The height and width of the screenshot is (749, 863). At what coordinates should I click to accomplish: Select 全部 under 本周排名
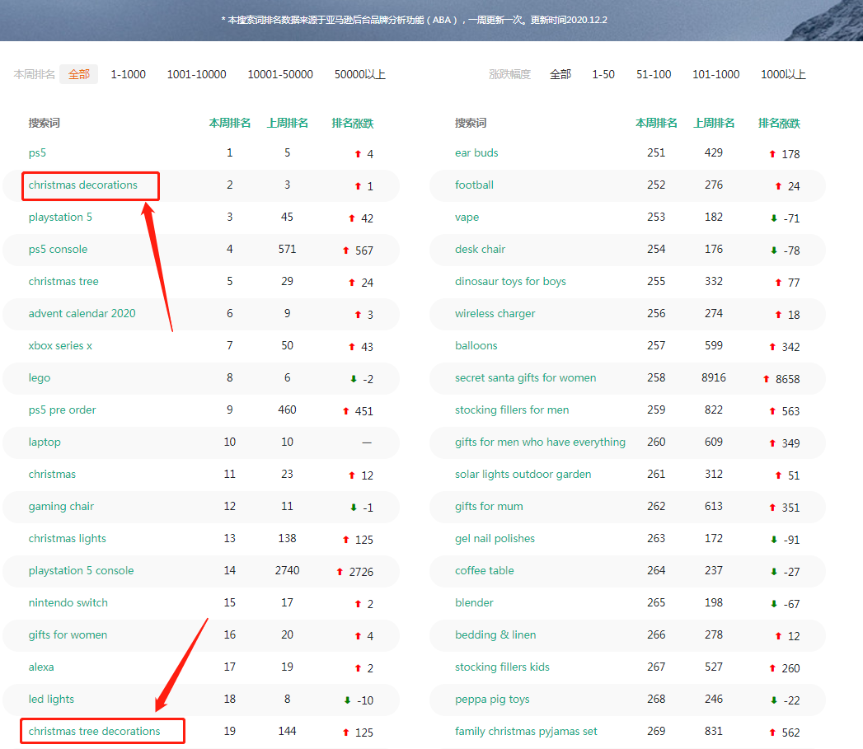[x=79, y=74]
